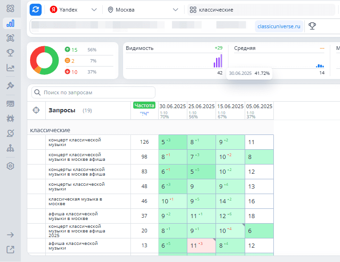Viewport: 340px width, 262px height.
Task: Click query "концерт классической музыки"
Action: (75, 142)
